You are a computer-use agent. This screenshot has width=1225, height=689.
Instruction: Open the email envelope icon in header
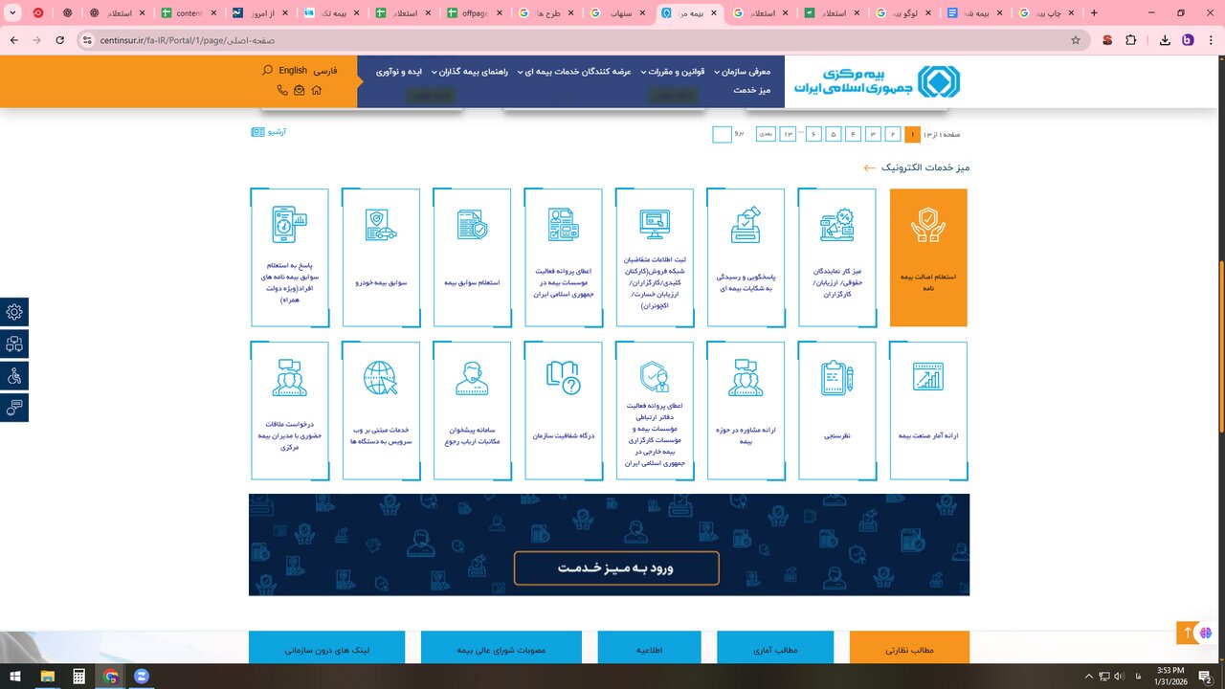[300, 90]
